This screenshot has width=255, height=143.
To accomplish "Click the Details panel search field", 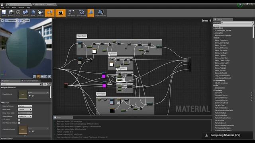I will (22, 84).
